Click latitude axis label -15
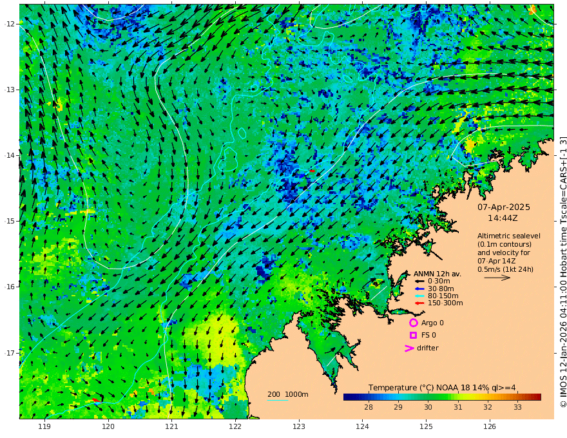 tap(10, 221)
